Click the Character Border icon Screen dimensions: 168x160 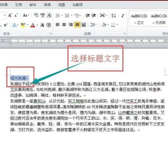click(49, 15)
